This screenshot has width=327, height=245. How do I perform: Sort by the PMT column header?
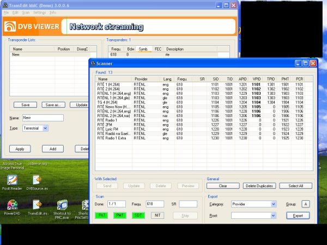point(284,79)
